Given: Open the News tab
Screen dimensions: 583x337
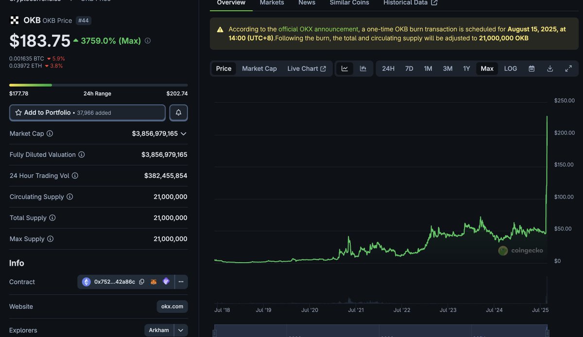Looking at the screenshot, I should (x=307, y=3).
